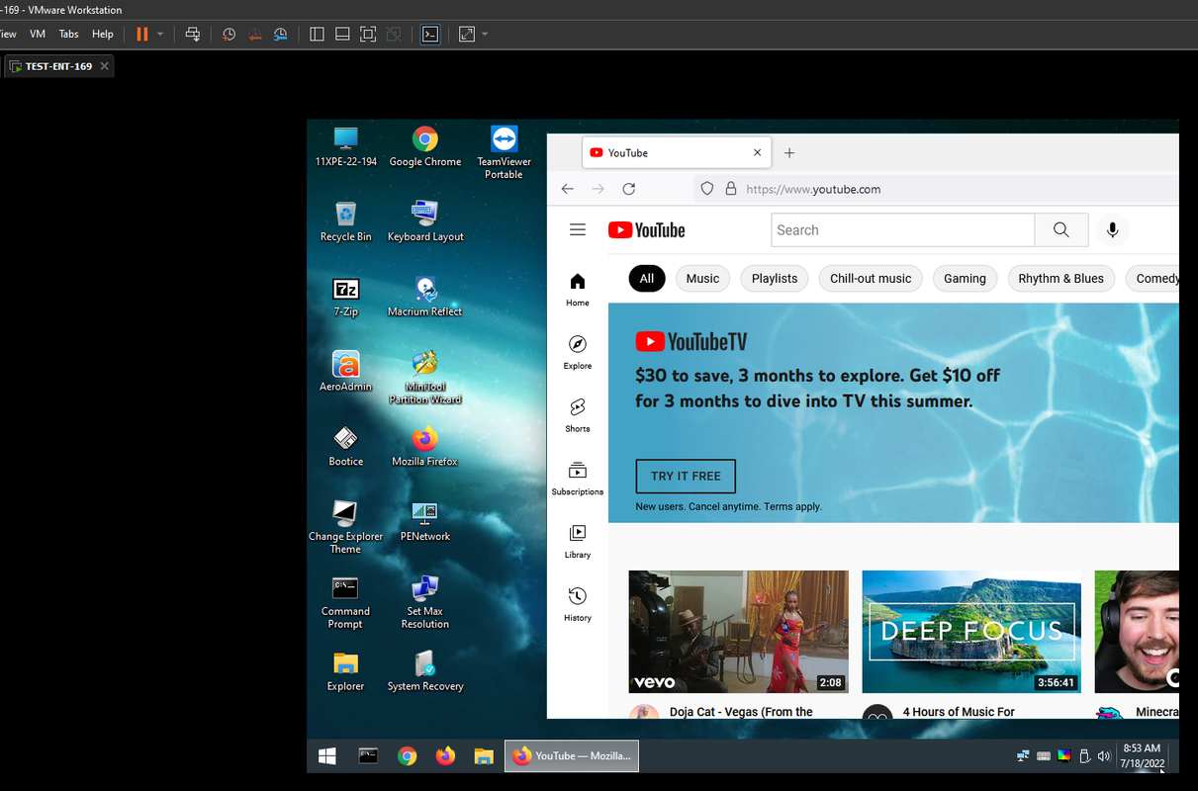
Task: Open the snapshot manager wrench-clock icon
Action: tap(281, 34)
